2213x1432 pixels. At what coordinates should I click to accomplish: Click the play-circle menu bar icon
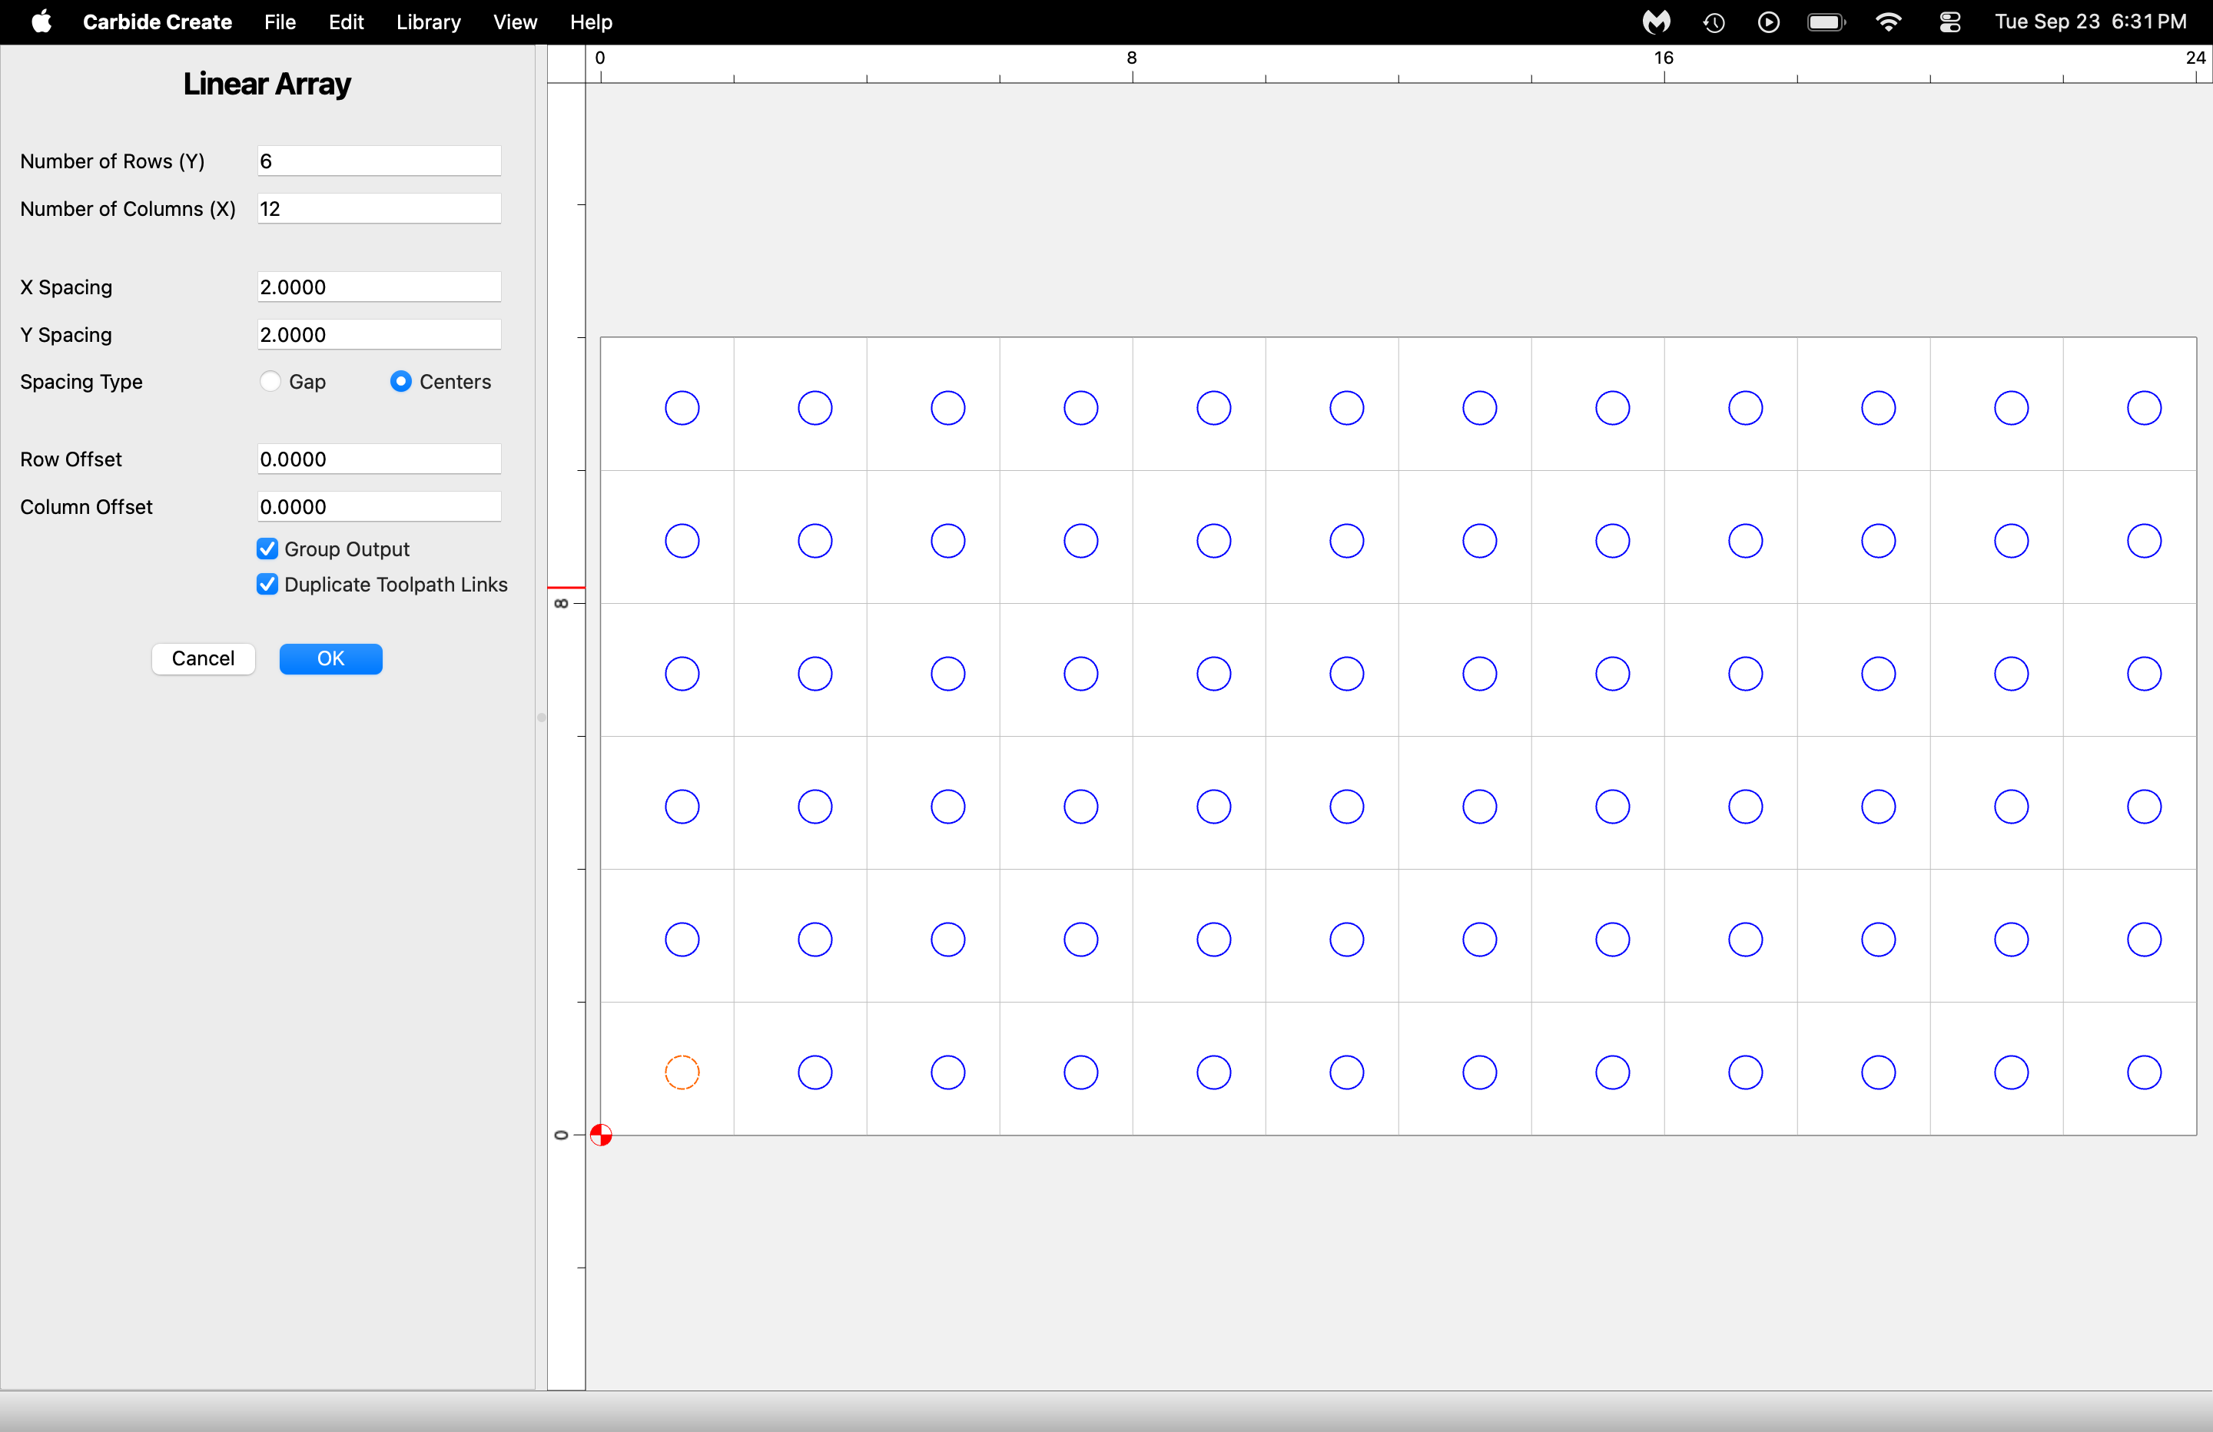pyautogui.click(x=1769, y=22)
